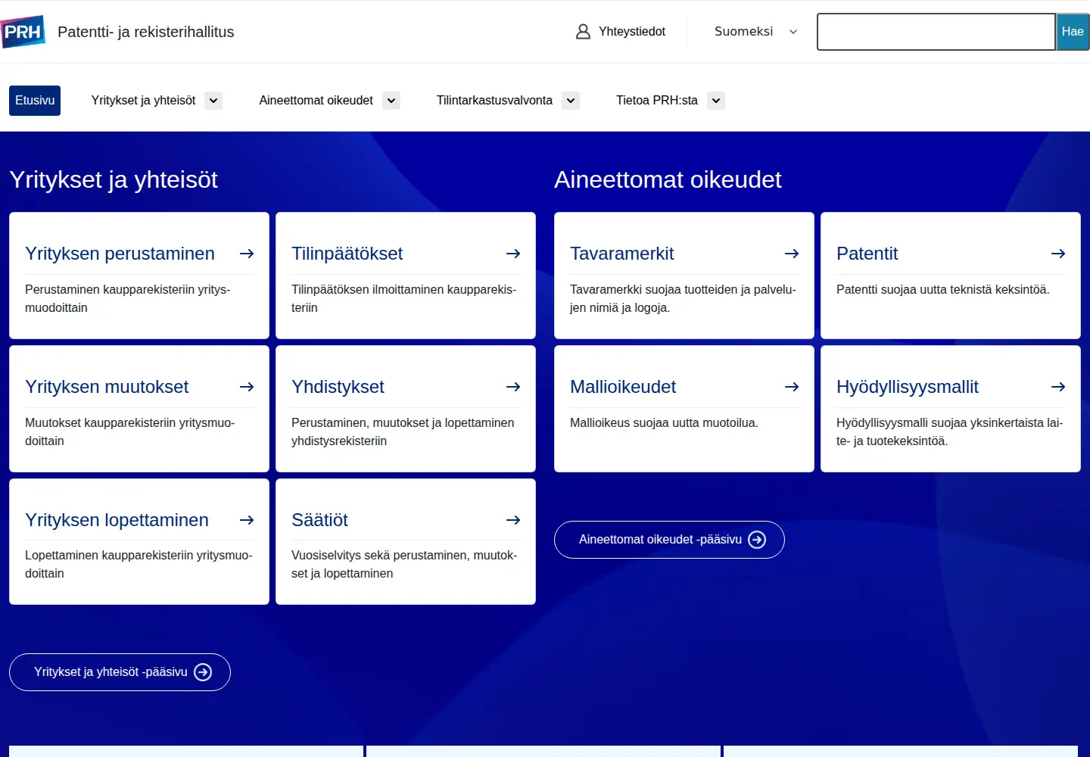This screenshot has height=757, width=1090.
Task: Click the Patentti- ja rekisterihallitus site title
Action: tap(146, 32)
